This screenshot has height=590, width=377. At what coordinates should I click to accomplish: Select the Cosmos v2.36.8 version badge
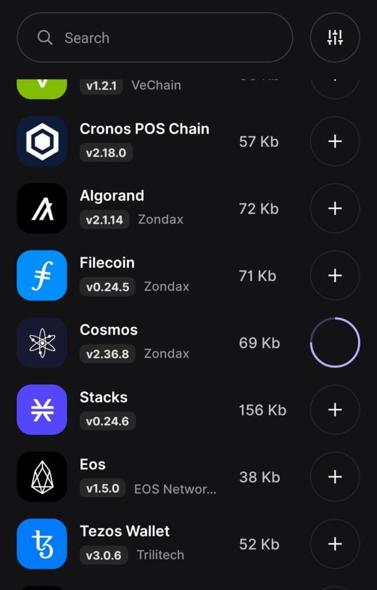pos(108,354)
